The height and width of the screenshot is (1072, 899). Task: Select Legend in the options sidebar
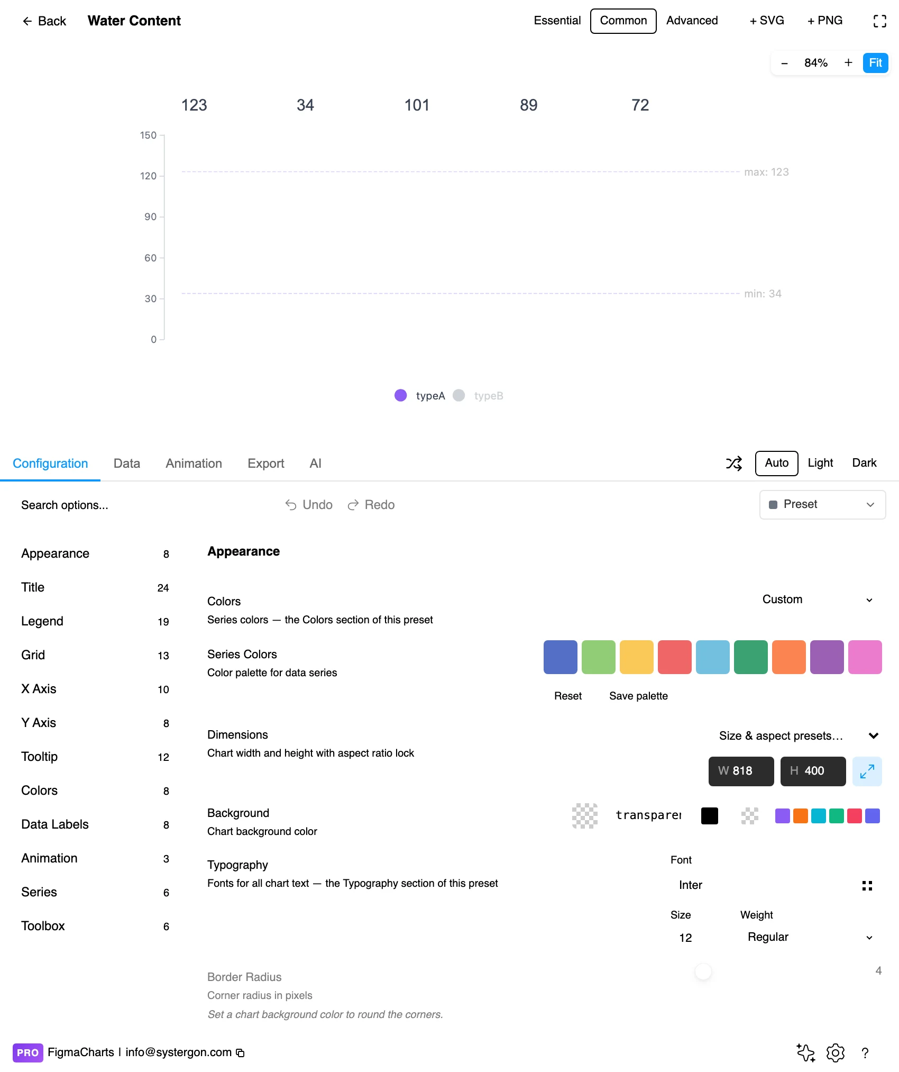click(95, 621)
